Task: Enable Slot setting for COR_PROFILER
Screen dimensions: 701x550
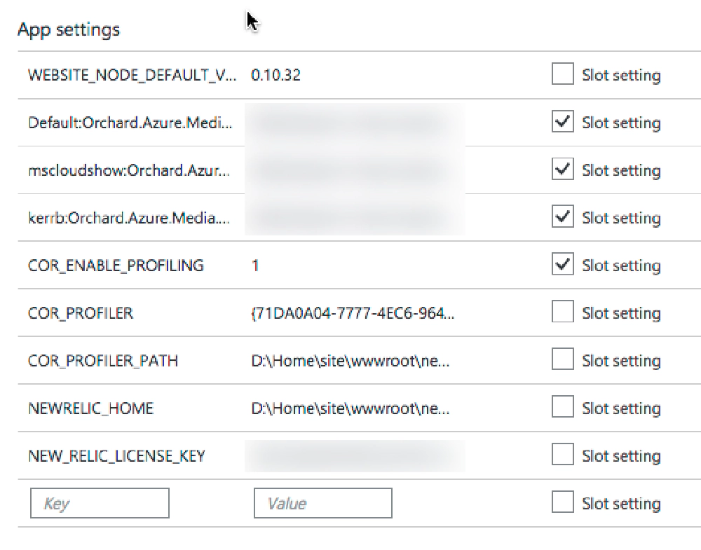Action: pos(563,312)
